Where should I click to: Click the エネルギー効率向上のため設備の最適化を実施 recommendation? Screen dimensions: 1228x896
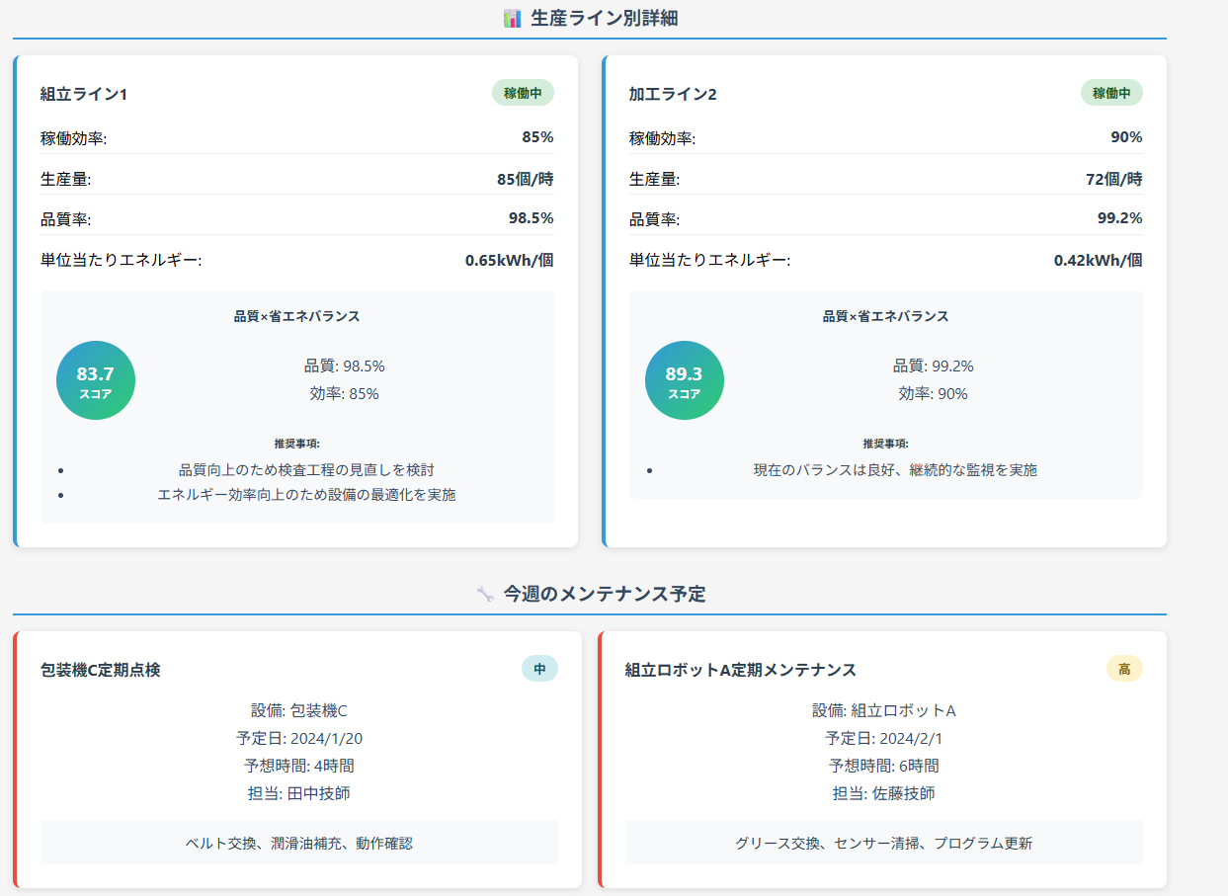coord(306,494)
